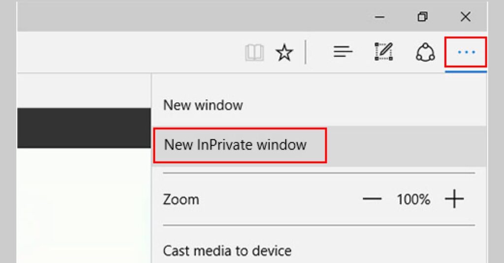Click the 100% zoom level value

[413, 199]
